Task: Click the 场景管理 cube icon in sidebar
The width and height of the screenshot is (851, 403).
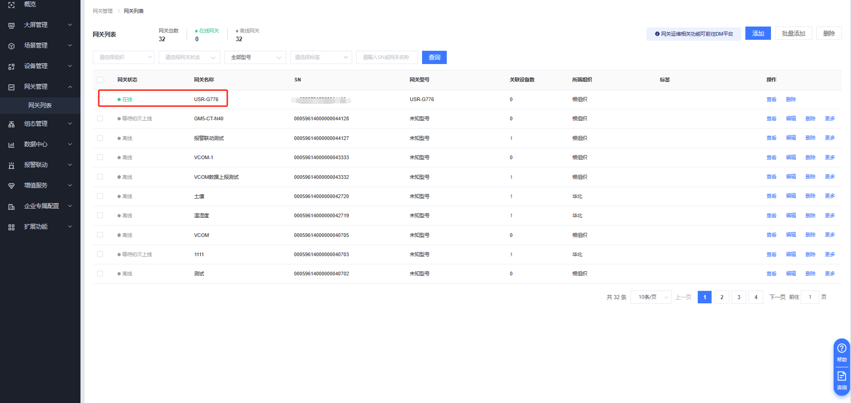Action: (11, 46)
